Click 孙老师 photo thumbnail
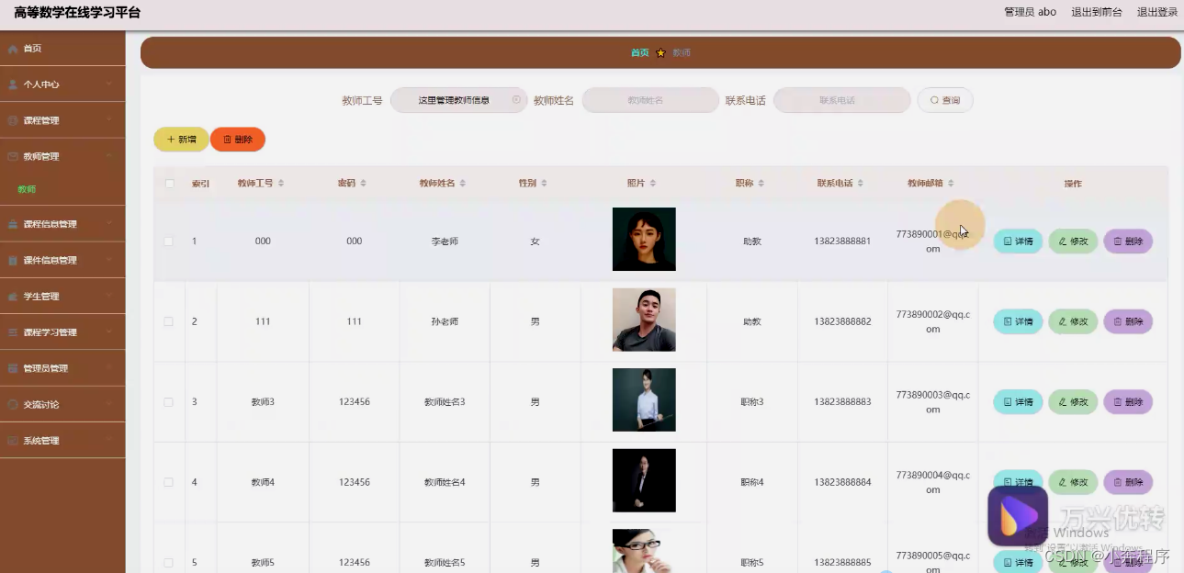Screen dimensions: 1184x573 (644, 320)
